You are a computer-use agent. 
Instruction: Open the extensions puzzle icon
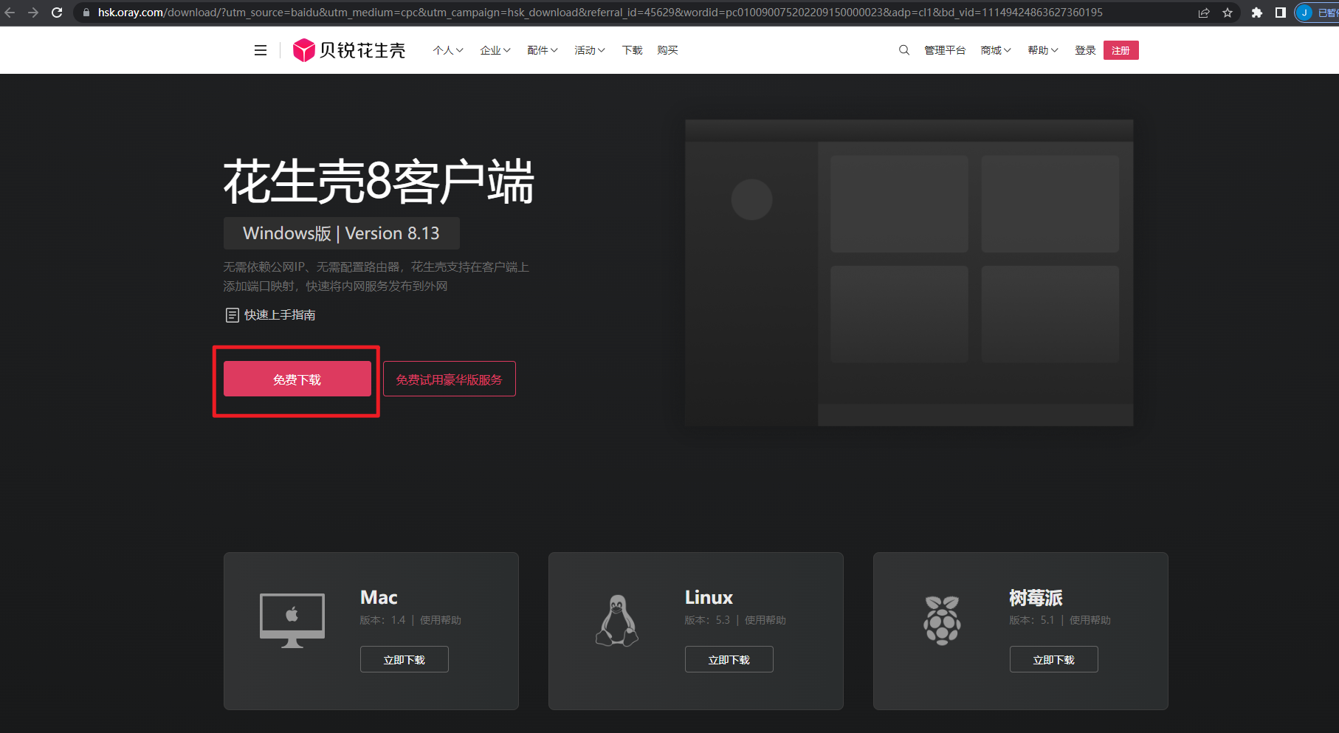(x=1257, y=13)
